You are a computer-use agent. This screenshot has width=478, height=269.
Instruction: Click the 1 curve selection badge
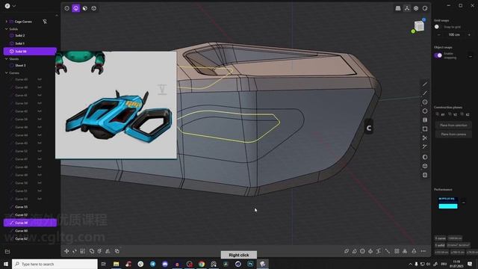point(440,238)
